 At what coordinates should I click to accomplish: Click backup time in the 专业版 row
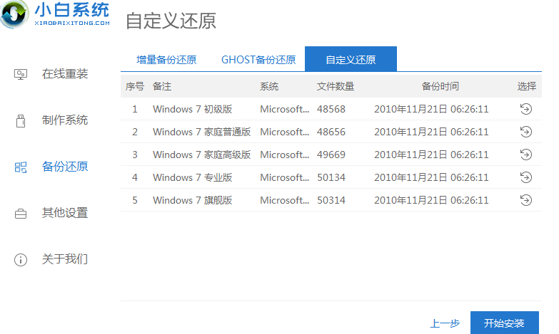click(431, 177)
